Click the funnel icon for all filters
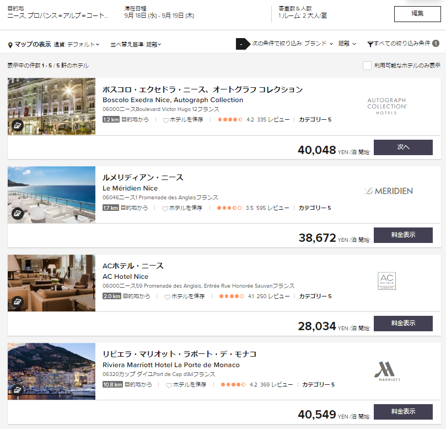 pos(370,44)
